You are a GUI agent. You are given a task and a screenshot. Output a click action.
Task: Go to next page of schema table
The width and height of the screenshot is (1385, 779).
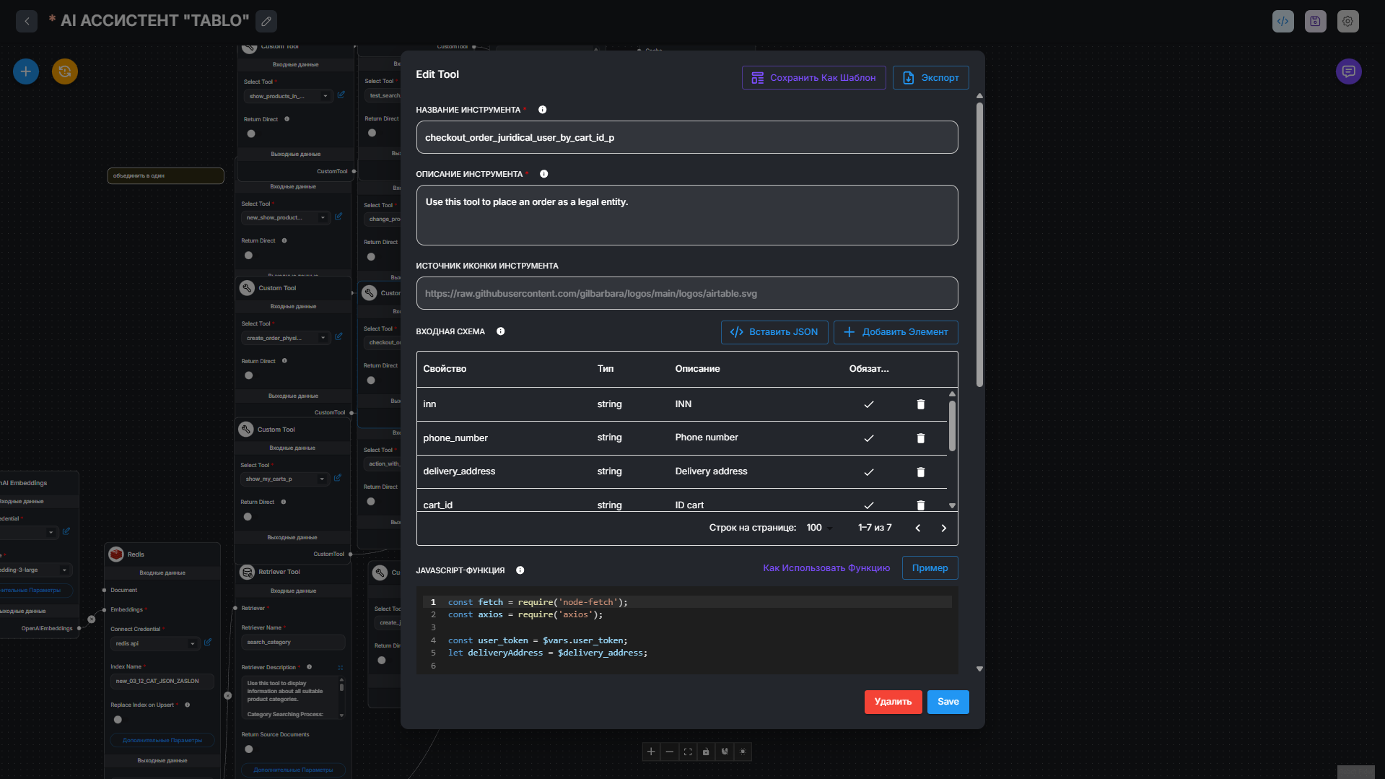[x=943, y=528]
